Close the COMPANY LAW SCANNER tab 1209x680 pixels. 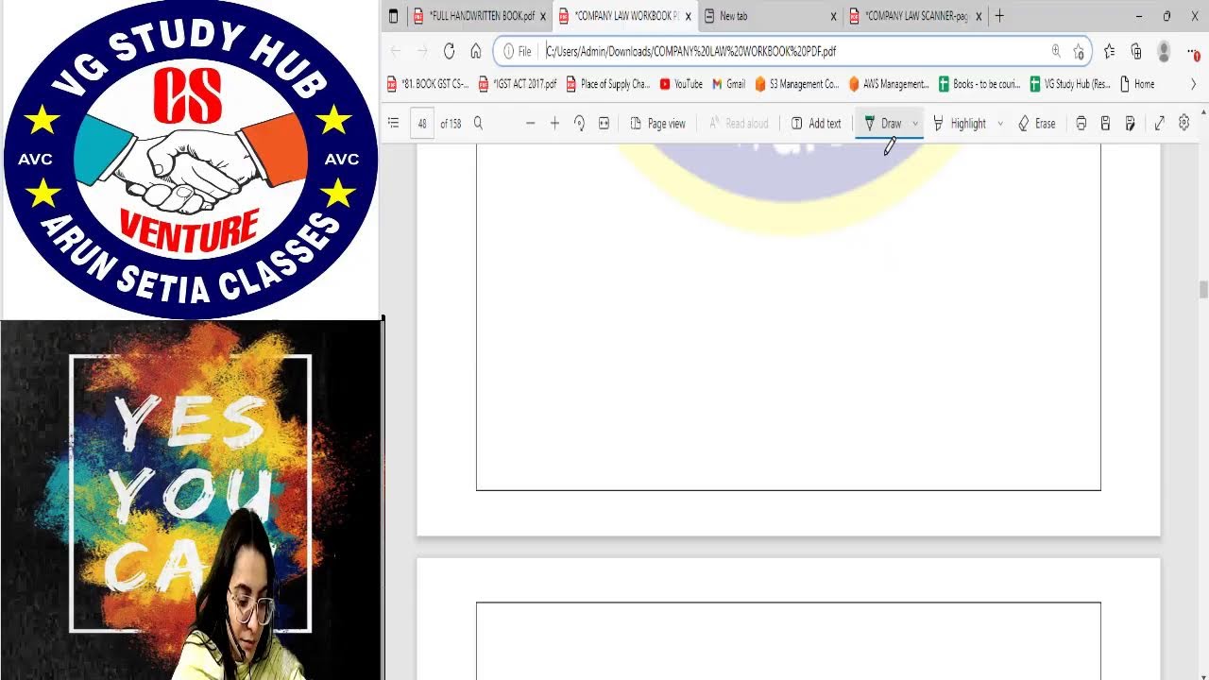979,16
